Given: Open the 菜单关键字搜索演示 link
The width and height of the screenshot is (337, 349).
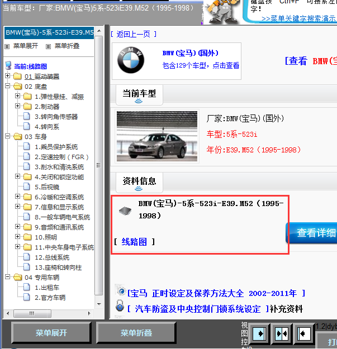Looking at the screenshot, I should (298, 18).
